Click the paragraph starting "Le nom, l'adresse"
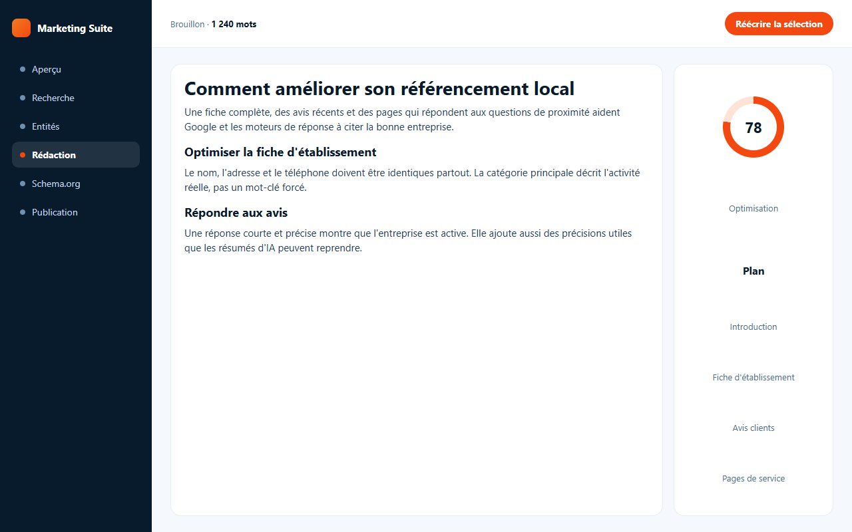The width and height of the screenshot is (852, 532). click(x=412, y=180)
